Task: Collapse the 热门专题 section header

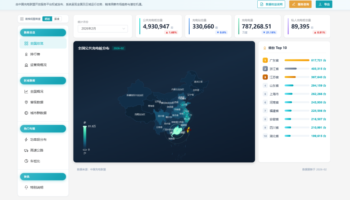Action: [43, 129]
